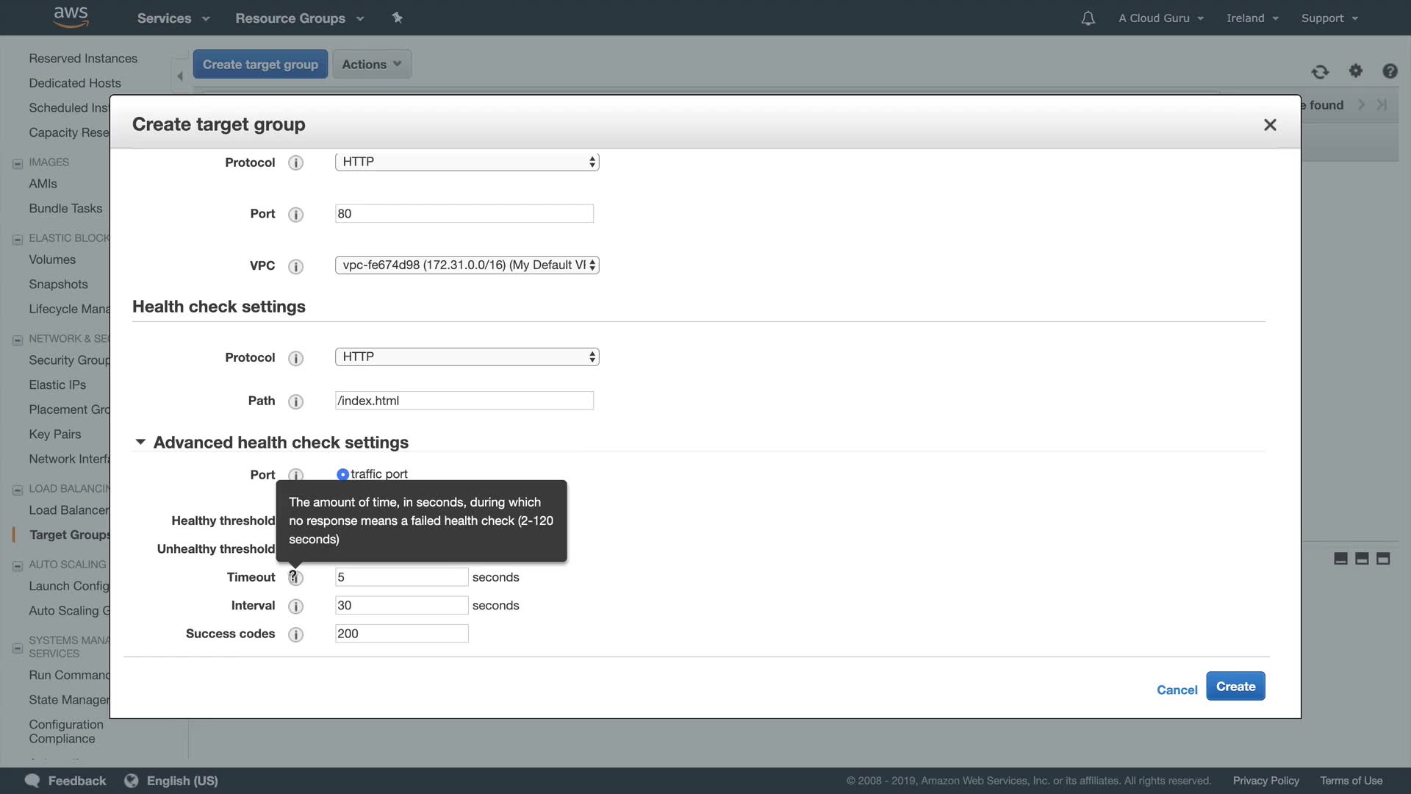
Task: Open health check Protocol dropdown
Action: pos(467,357)
